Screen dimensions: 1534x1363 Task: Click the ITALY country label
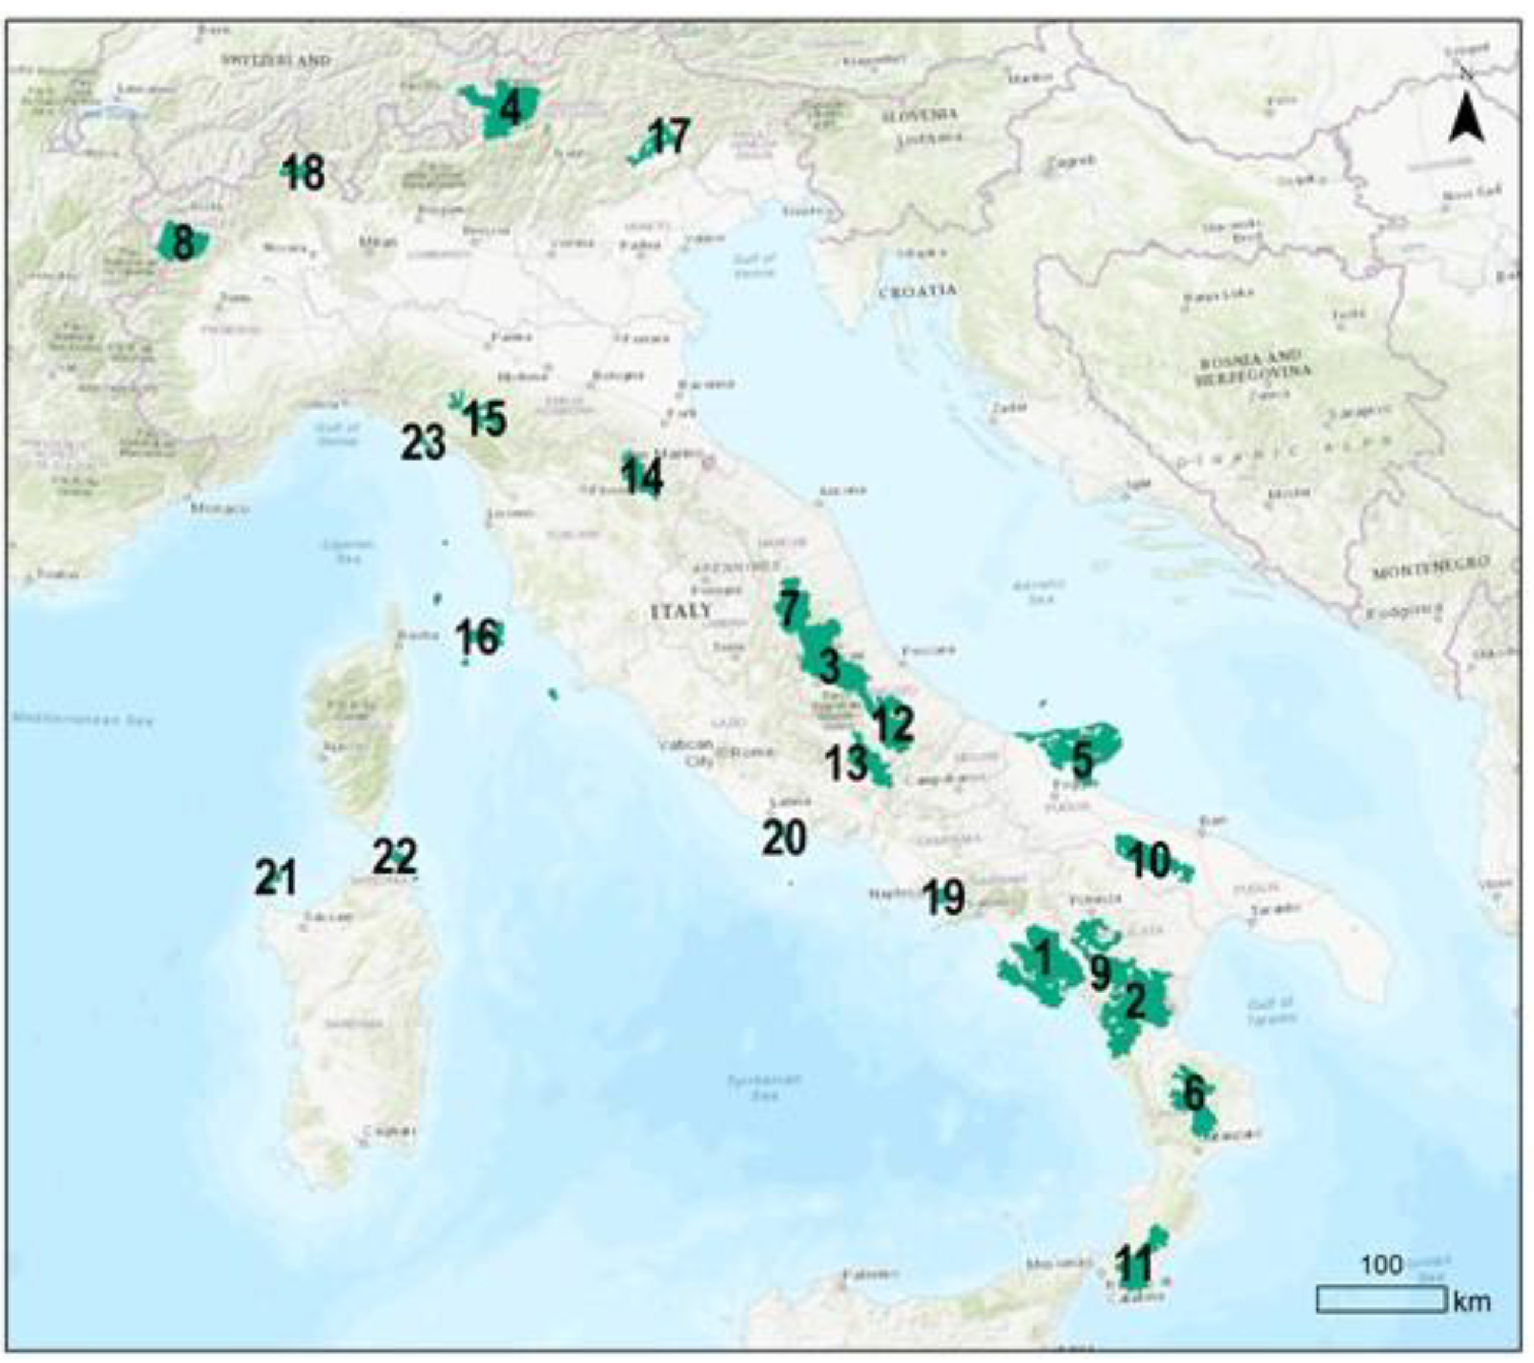(681, 610)
